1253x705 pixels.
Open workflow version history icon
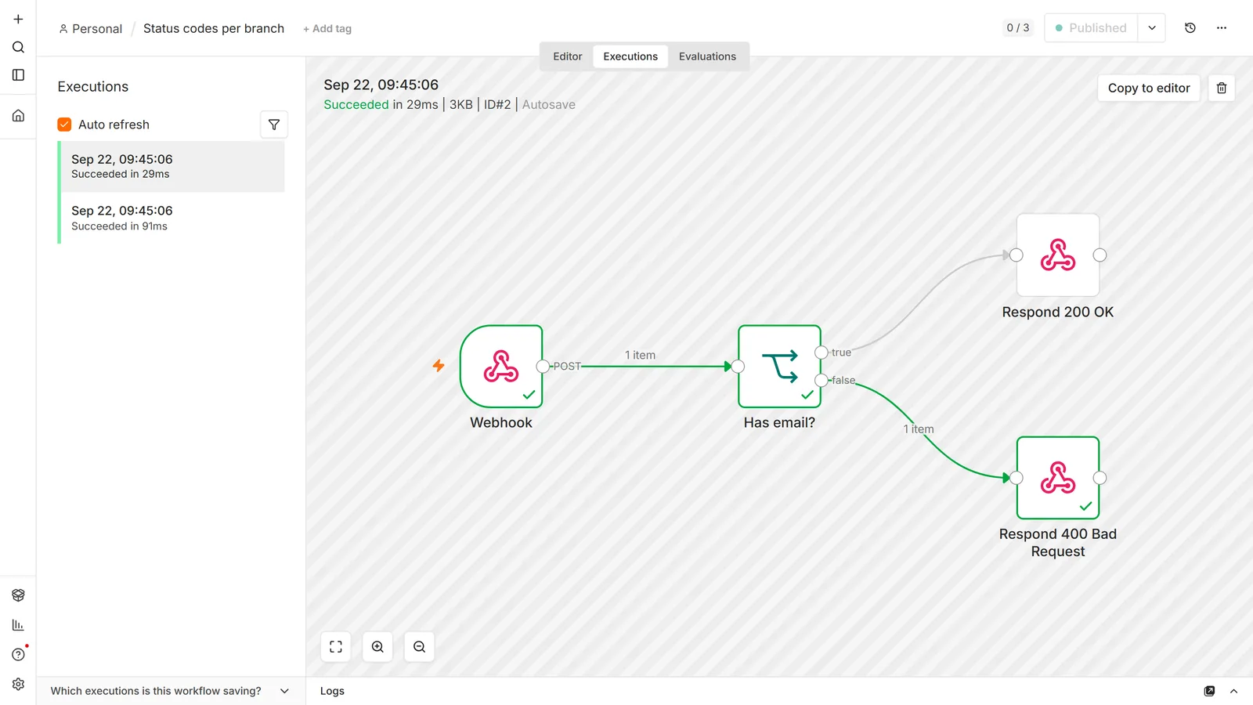coord(1190,28)
